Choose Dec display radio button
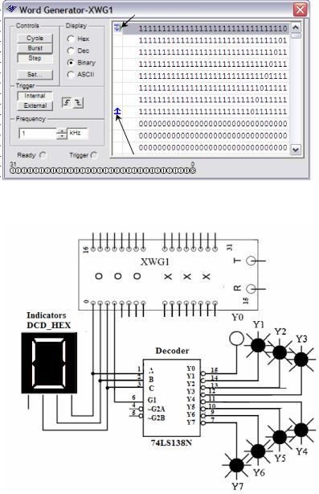 [71, 51]
